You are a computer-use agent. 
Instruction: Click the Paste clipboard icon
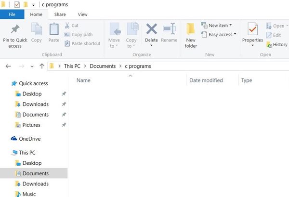pyautogui.click(x=54, y=29)
